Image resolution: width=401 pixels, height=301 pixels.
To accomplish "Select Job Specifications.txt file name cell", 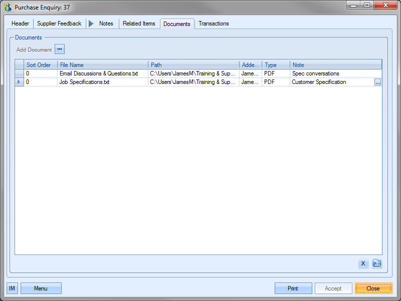I will (x=103, y=82).
